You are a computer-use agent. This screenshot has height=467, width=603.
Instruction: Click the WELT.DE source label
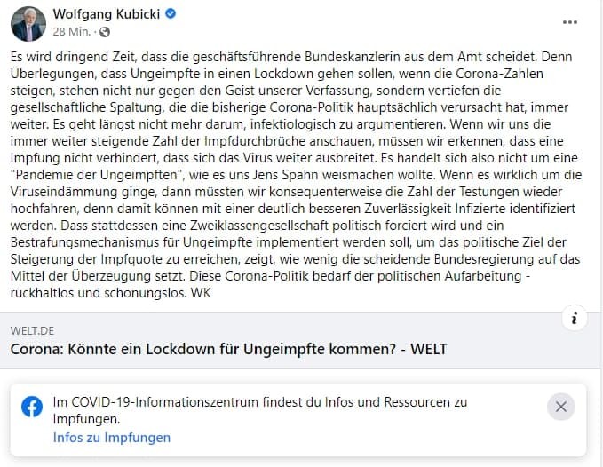pyautogui.click(x=32, y=330)
